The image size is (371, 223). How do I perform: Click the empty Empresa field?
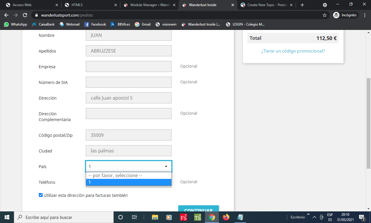(x=129, y=66)
